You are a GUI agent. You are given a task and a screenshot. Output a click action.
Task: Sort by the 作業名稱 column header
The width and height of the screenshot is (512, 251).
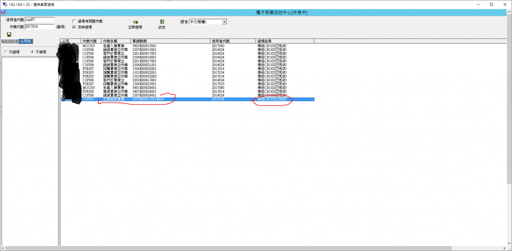(x=116, y=41)
